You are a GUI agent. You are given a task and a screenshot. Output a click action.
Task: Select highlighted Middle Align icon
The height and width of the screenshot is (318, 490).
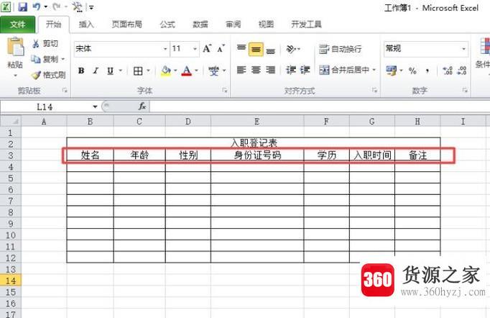pyautogui.click(x=256, y=50)
